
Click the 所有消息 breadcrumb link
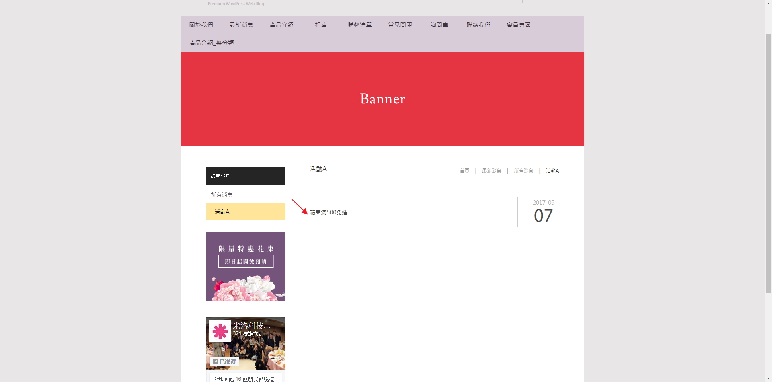524,171
